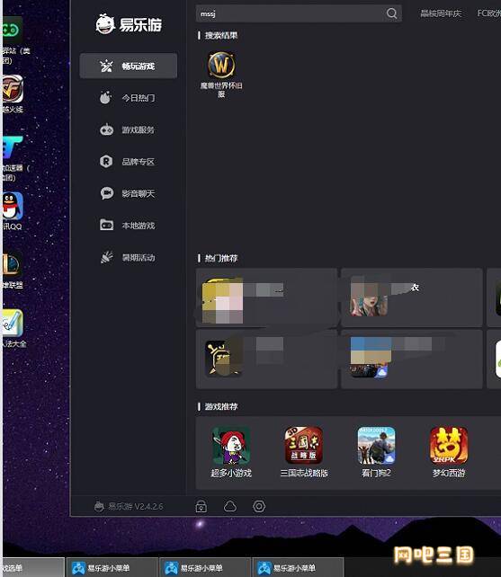Go to 本地游戏 sidebar category

pyautogui.click(x=129, y=226)
